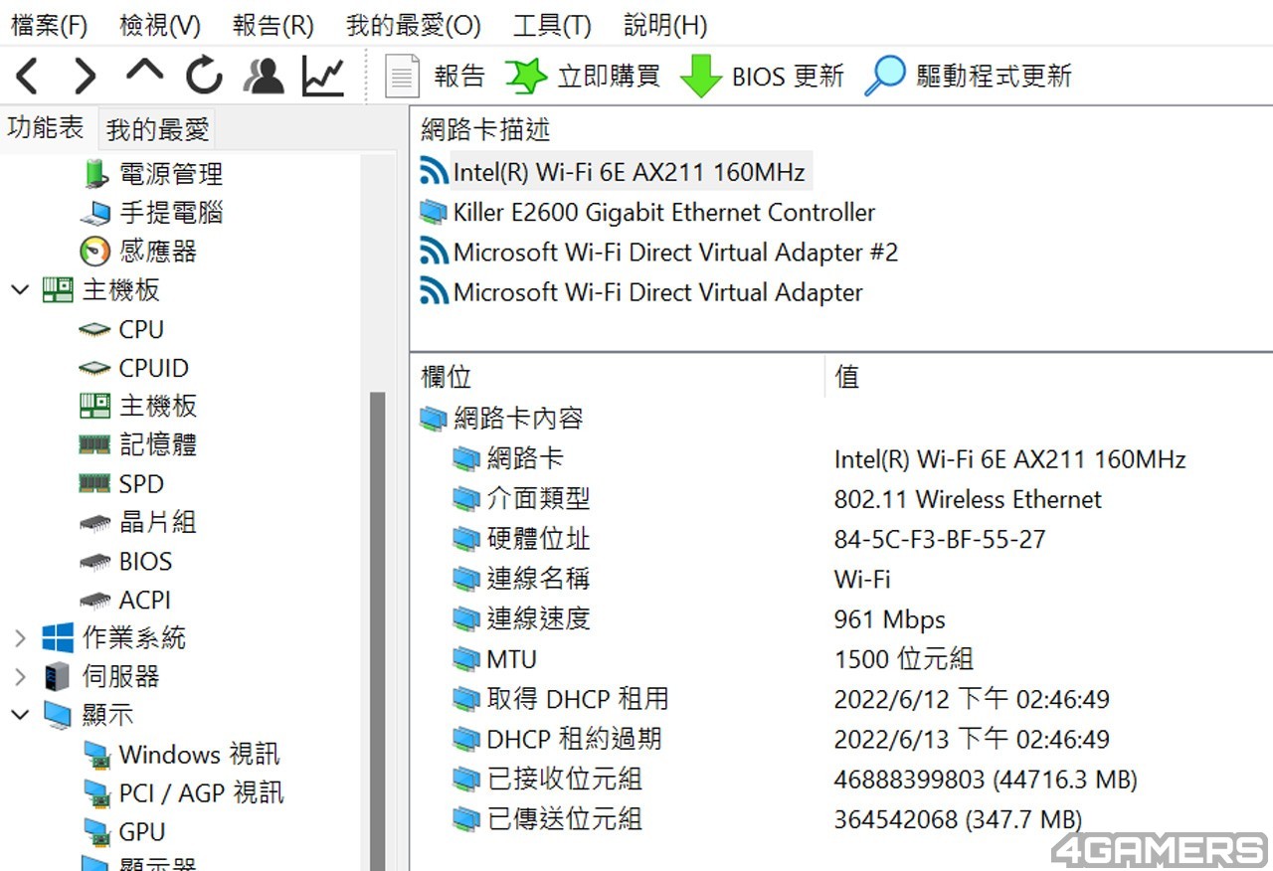This screenshot has height=871, width=1273.
Task: Click the Wi-Fi icon beside Intel AX211 adapter
Action: [434, 171]
